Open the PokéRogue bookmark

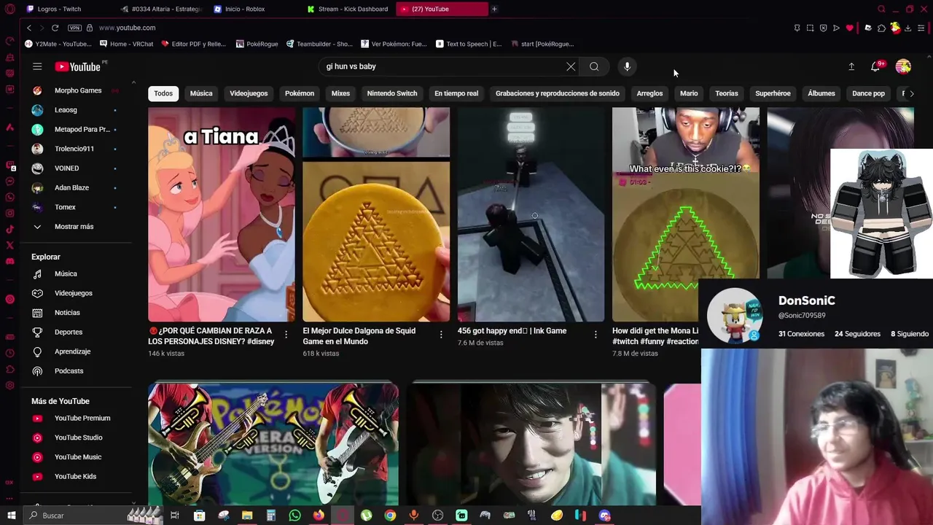coord(257,44)
